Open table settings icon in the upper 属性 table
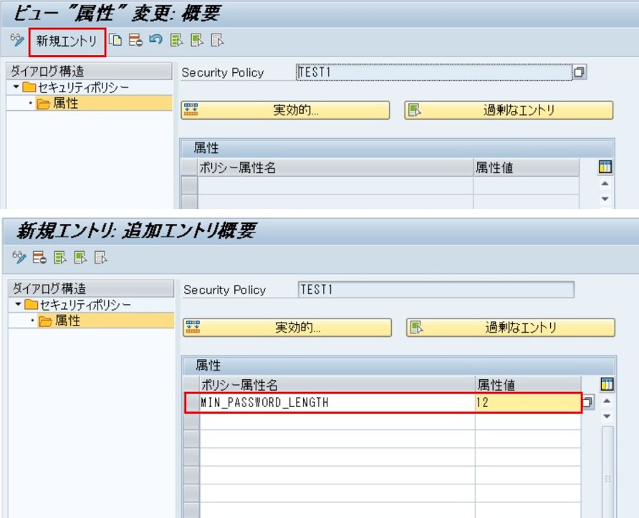This screenshot has width=639, height=518. [x=605, y=167]
